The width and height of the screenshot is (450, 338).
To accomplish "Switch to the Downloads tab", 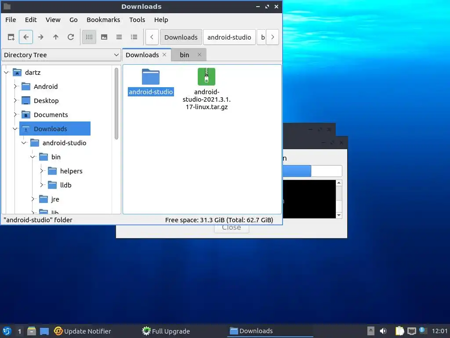I will [142, 55].
